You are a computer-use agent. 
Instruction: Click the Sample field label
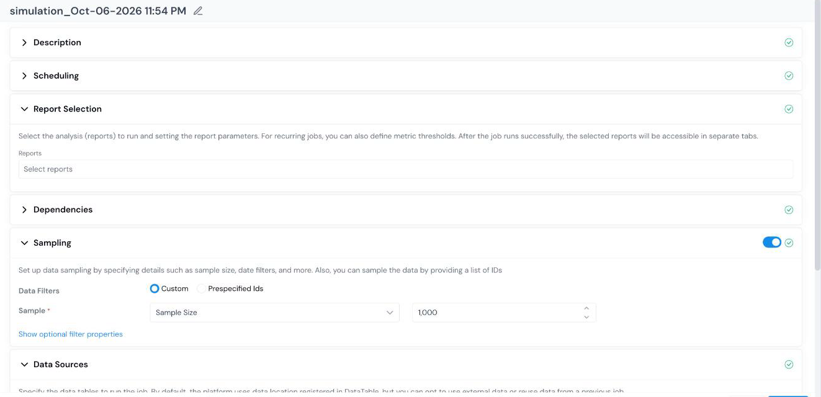pyautogui.click(x=32, y=311)
